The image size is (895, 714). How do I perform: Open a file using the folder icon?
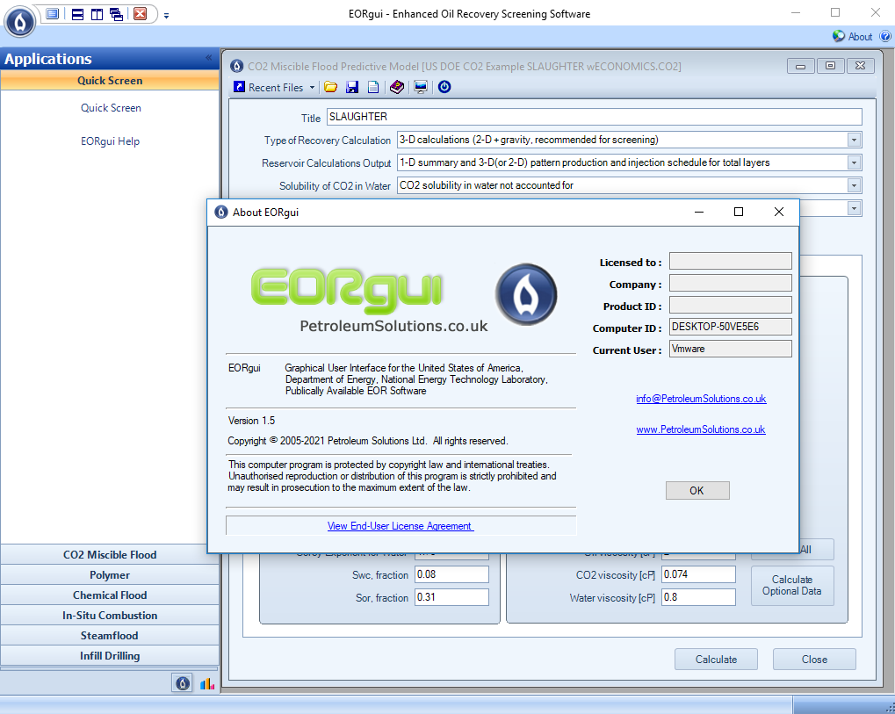pyautogui.click(x=329, y=87)
